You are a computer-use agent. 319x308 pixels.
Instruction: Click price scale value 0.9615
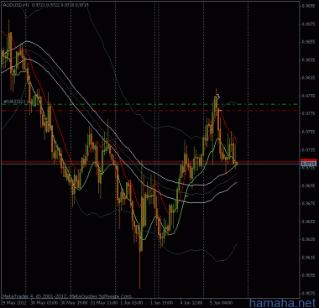[307, 258]
